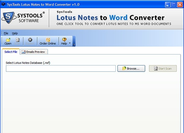Switch to the Select File tab

click(11, 52)
